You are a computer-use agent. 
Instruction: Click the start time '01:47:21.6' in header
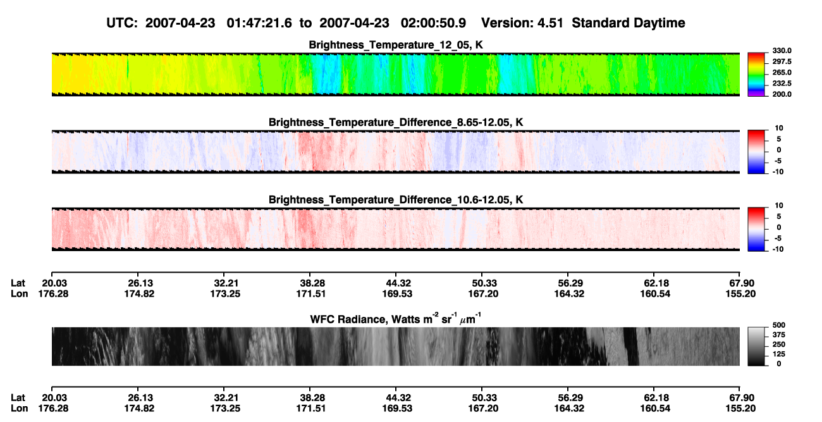pyautogui.click(x=259, y=23)
